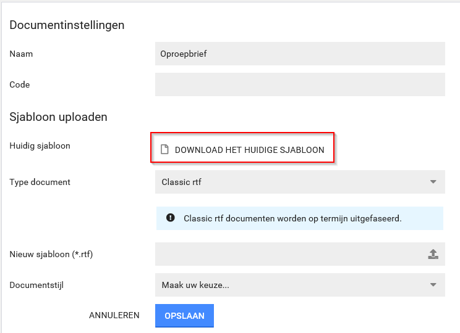Click the 'Documentstijl' label
Viewport: 460px width, 333px height.
36,285
